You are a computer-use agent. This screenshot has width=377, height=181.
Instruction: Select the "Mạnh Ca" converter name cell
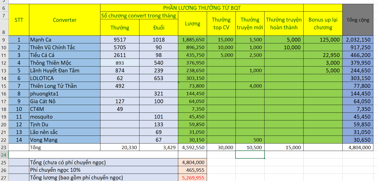(x=64, y=40)
